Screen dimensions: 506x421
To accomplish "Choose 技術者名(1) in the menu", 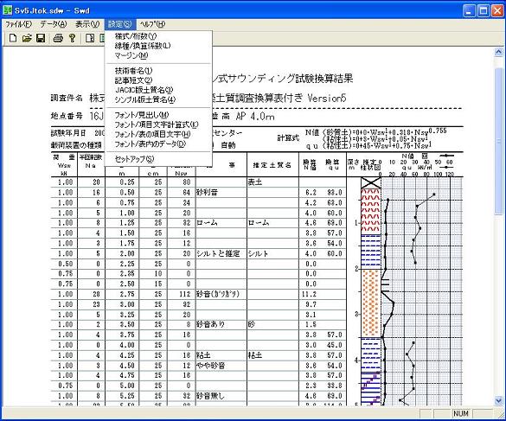I will tap(133, 71).
